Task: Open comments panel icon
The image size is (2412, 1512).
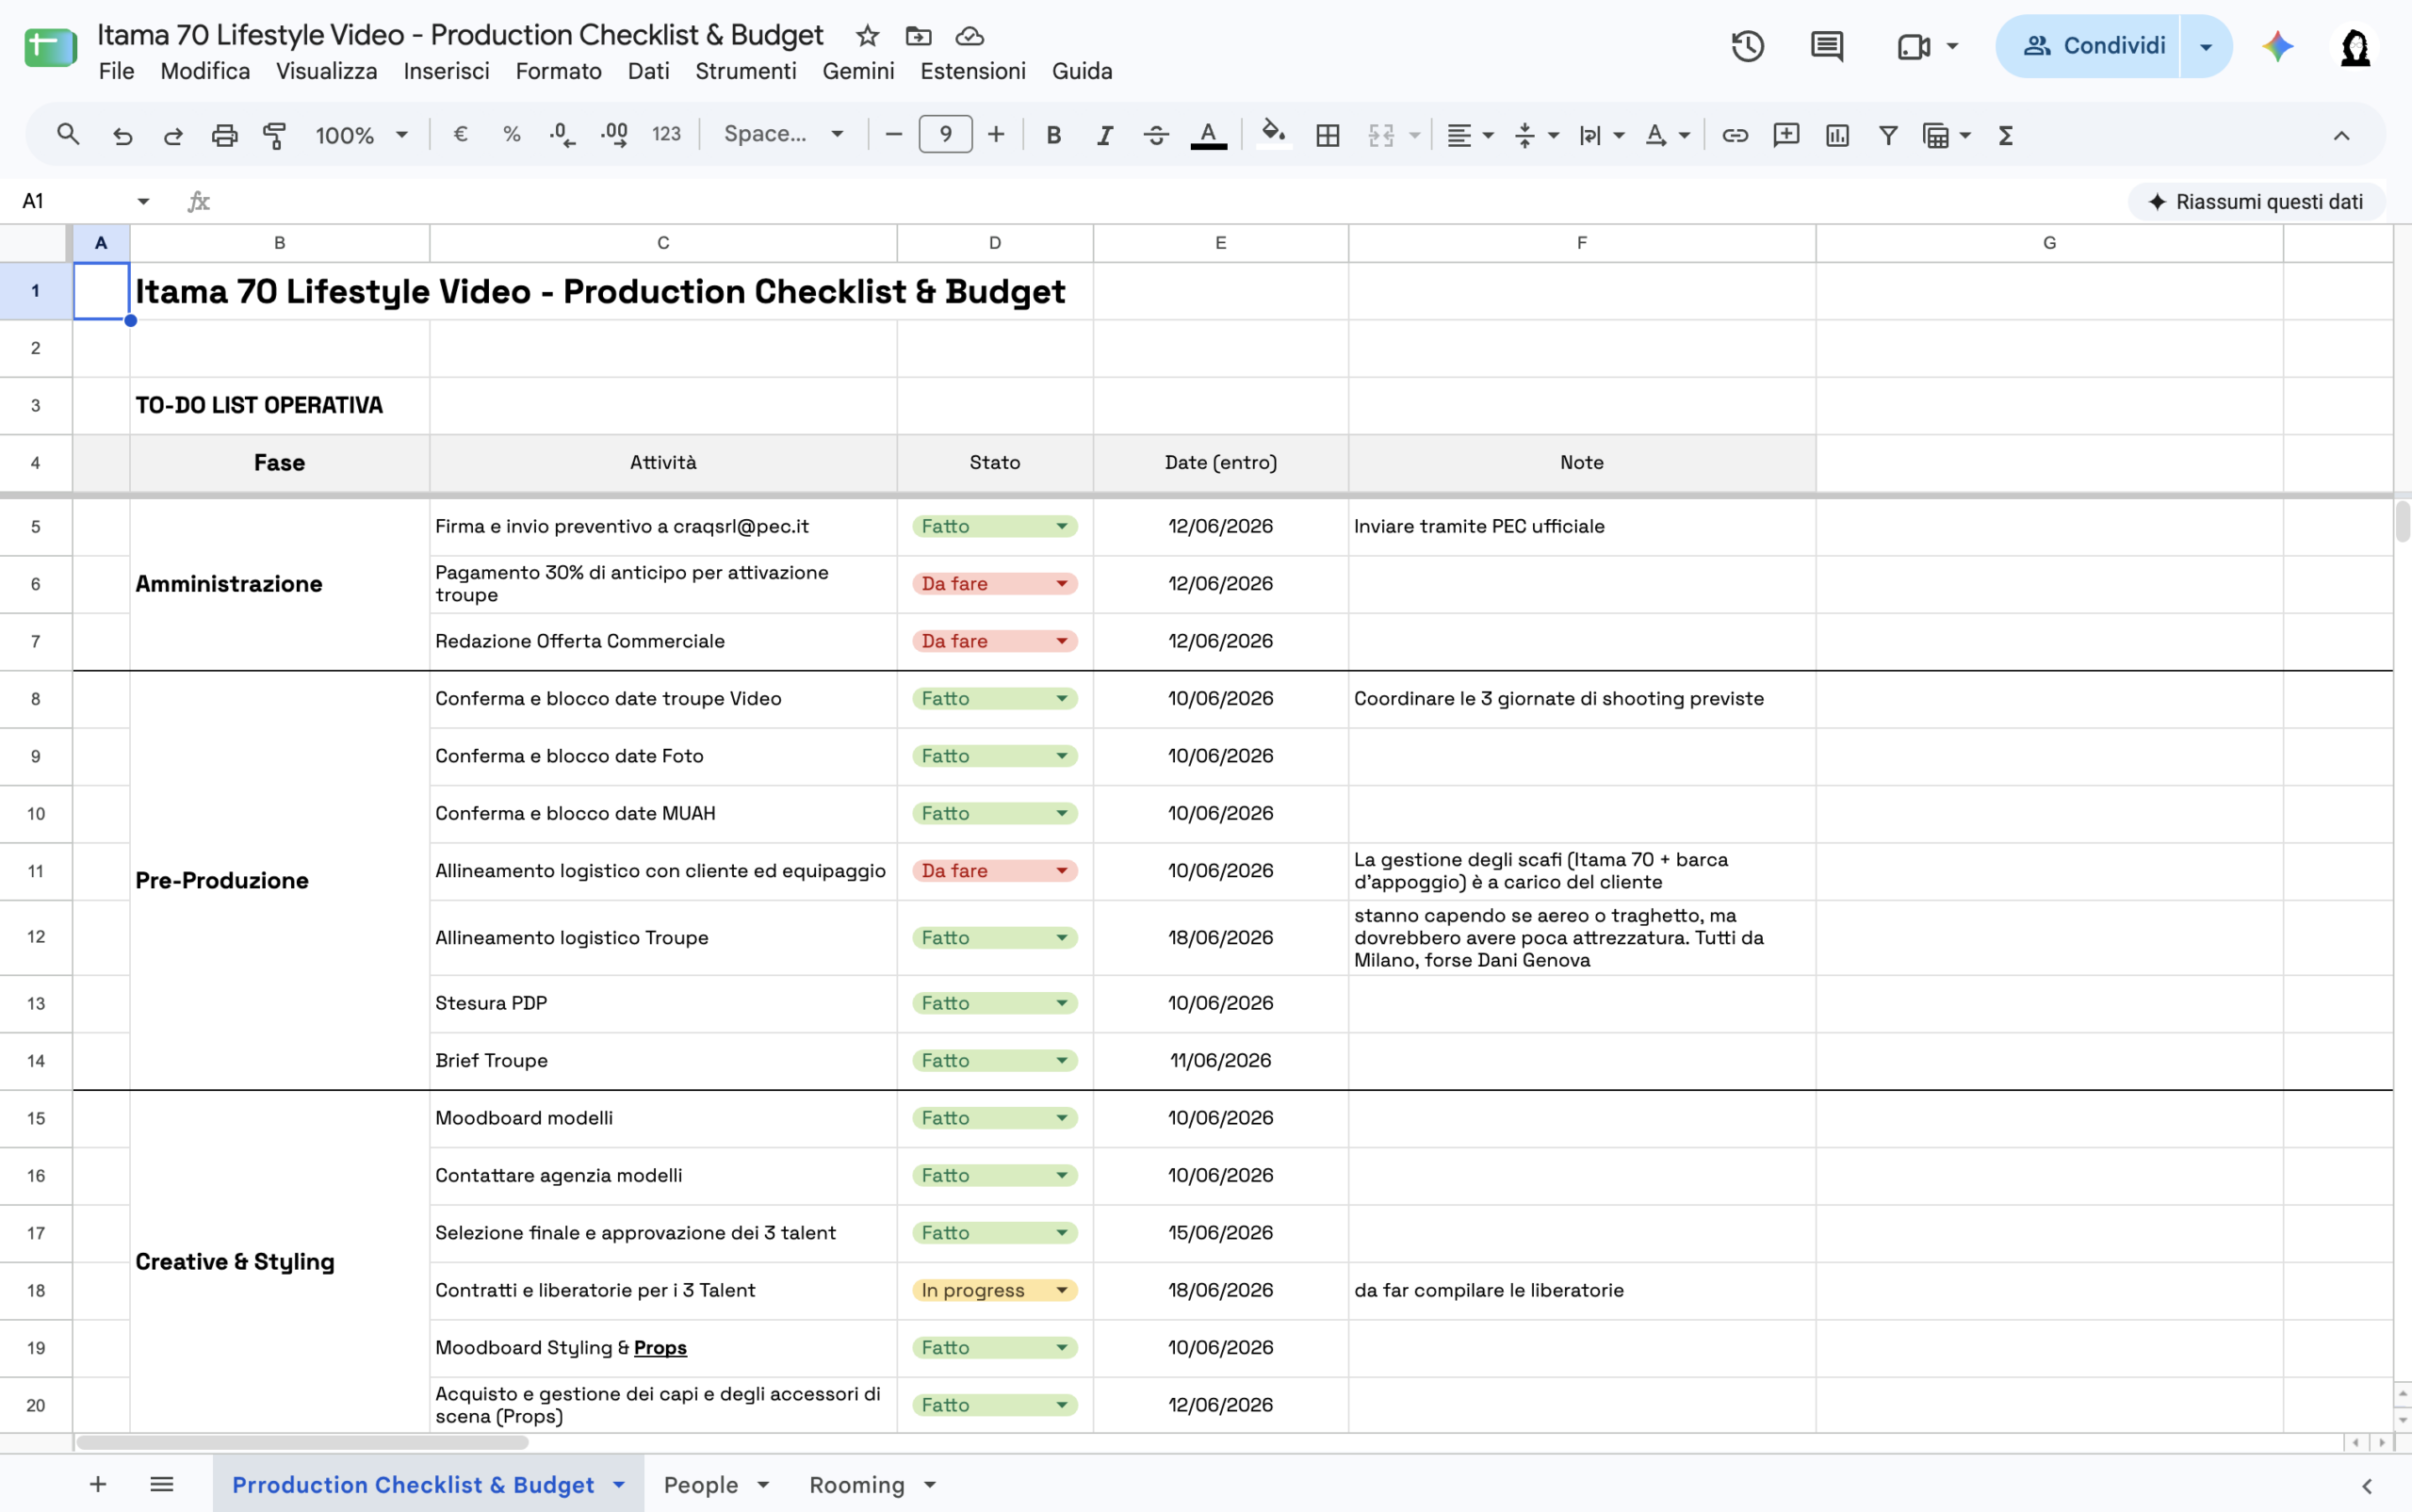Action: click(x=1826, y=46)
